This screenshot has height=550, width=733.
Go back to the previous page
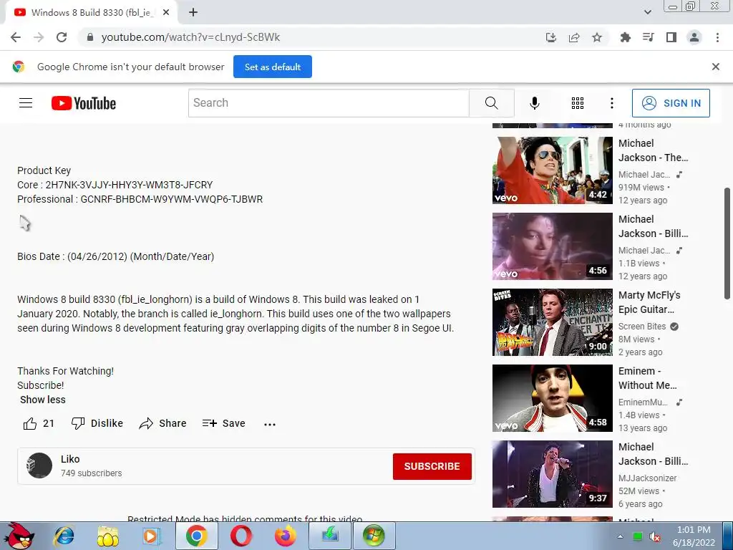pyautogui.click(x=16, y=37)
